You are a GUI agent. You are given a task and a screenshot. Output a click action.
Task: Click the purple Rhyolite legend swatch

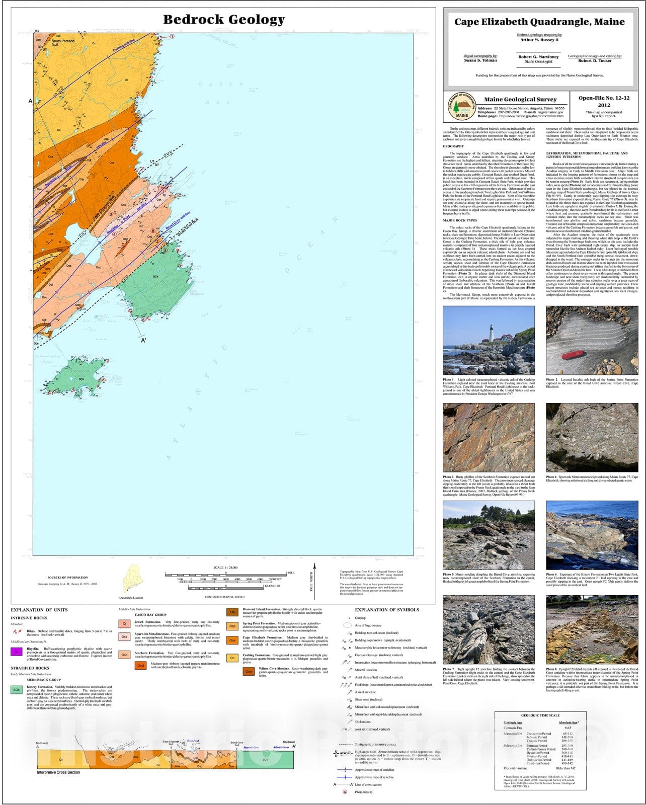pos(17,652)
